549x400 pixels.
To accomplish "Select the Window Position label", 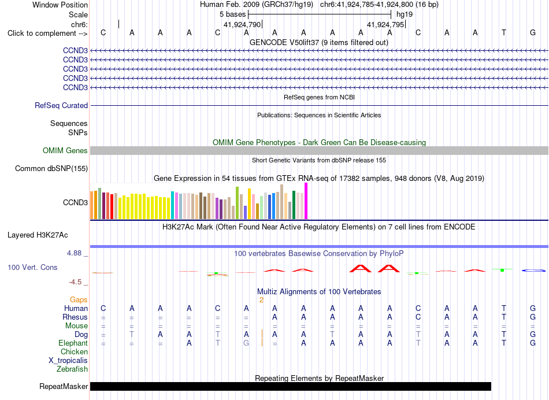I will tap(60, 5).
